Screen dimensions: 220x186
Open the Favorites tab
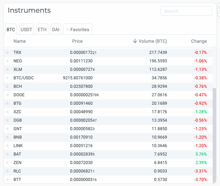coord(78,29)
